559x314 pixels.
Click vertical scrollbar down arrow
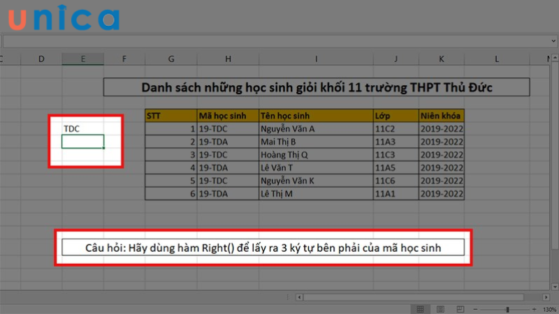point(555,287)
